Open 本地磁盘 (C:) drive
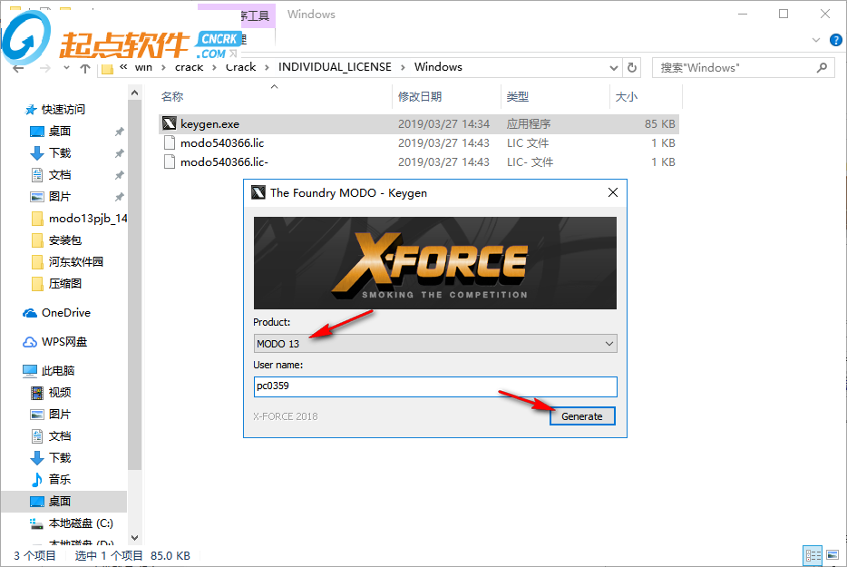This screenshot has height=567, width=847. (81, 523)
